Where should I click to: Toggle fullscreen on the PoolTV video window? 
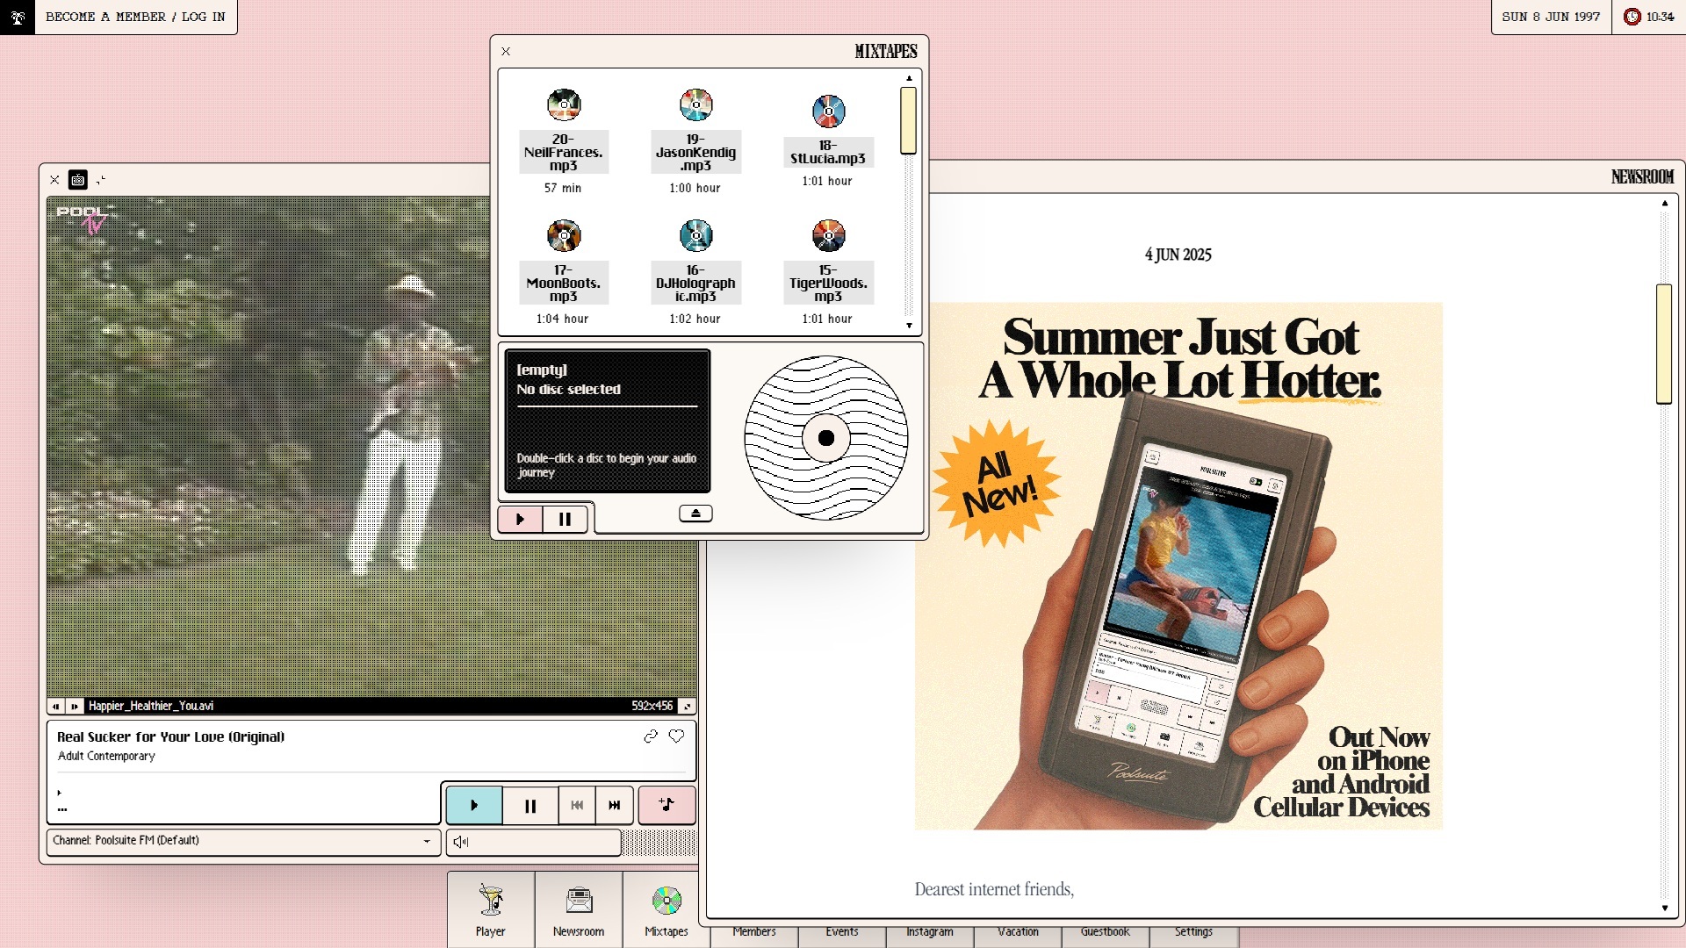pyautogui.click(x=102, y=180)
